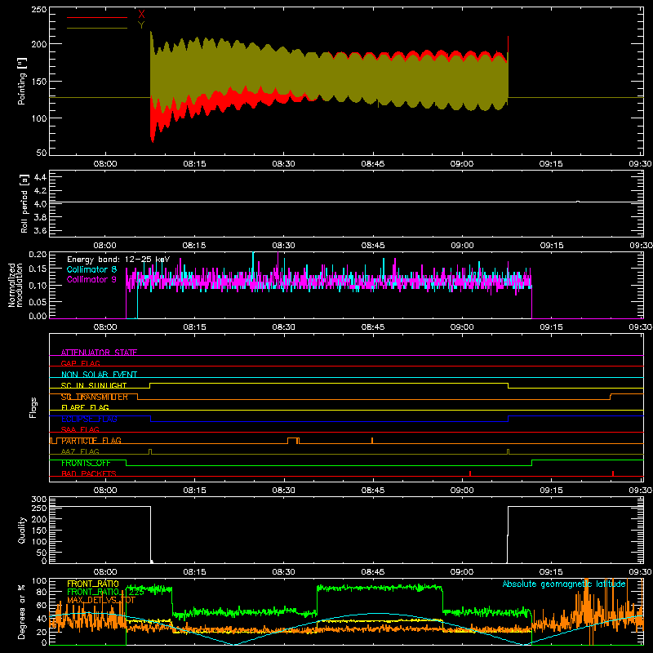Click the 4.0 tick on Roll period axis
653x653 pixels.
(39, 204)
